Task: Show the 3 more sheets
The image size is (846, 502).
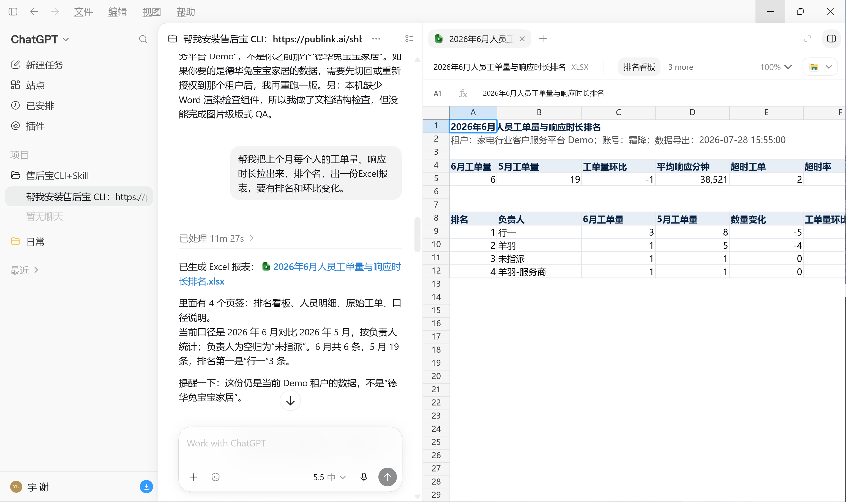Action: tap(680, 67)
